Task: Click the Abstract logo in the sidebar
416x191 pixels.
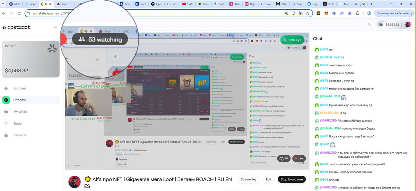Action: click(16, 27)
